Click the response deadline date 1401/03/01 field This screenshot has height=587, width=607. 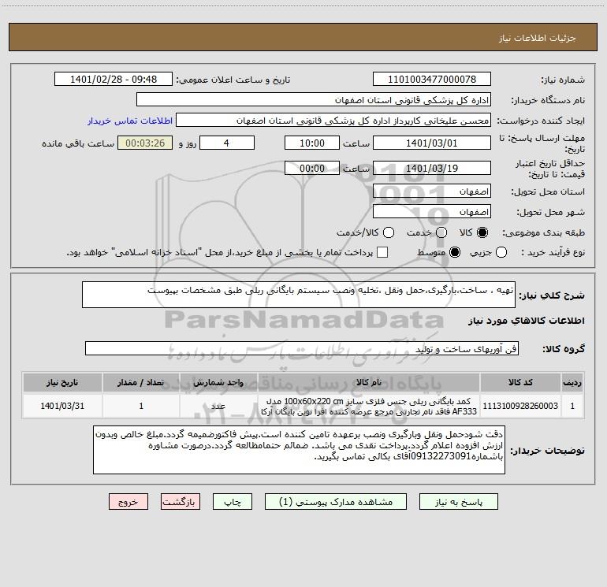pos(432,143)
